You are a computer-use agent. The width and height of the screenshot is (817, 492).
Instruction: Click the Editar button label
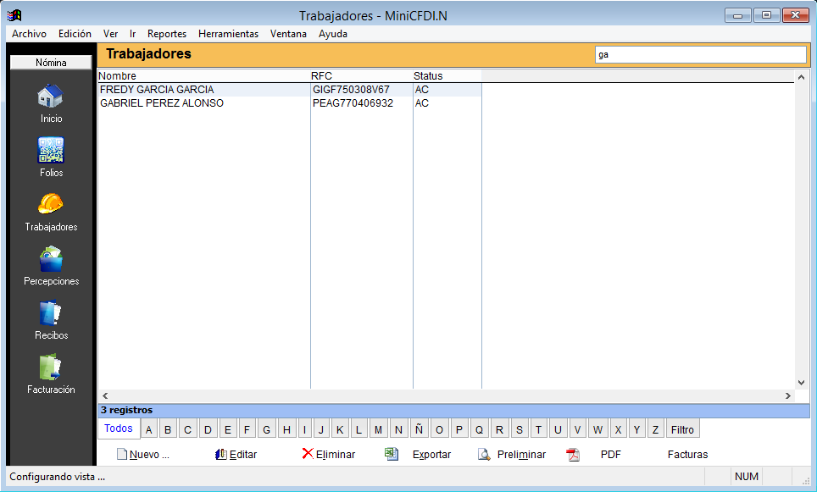(243, 455)
